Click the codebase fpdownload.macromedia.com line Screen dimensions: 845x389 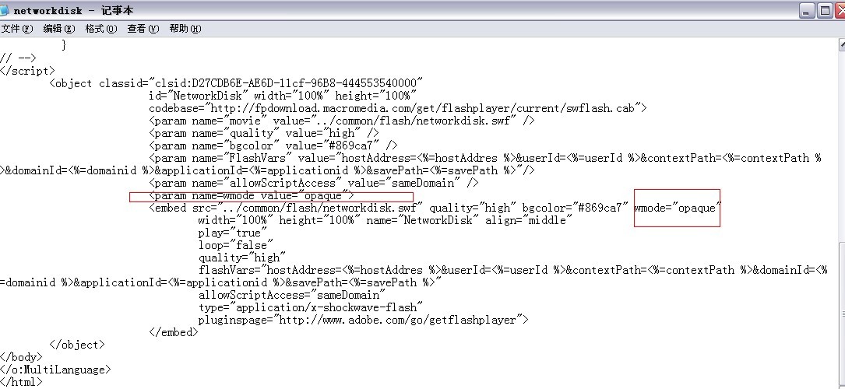point(398,108)
